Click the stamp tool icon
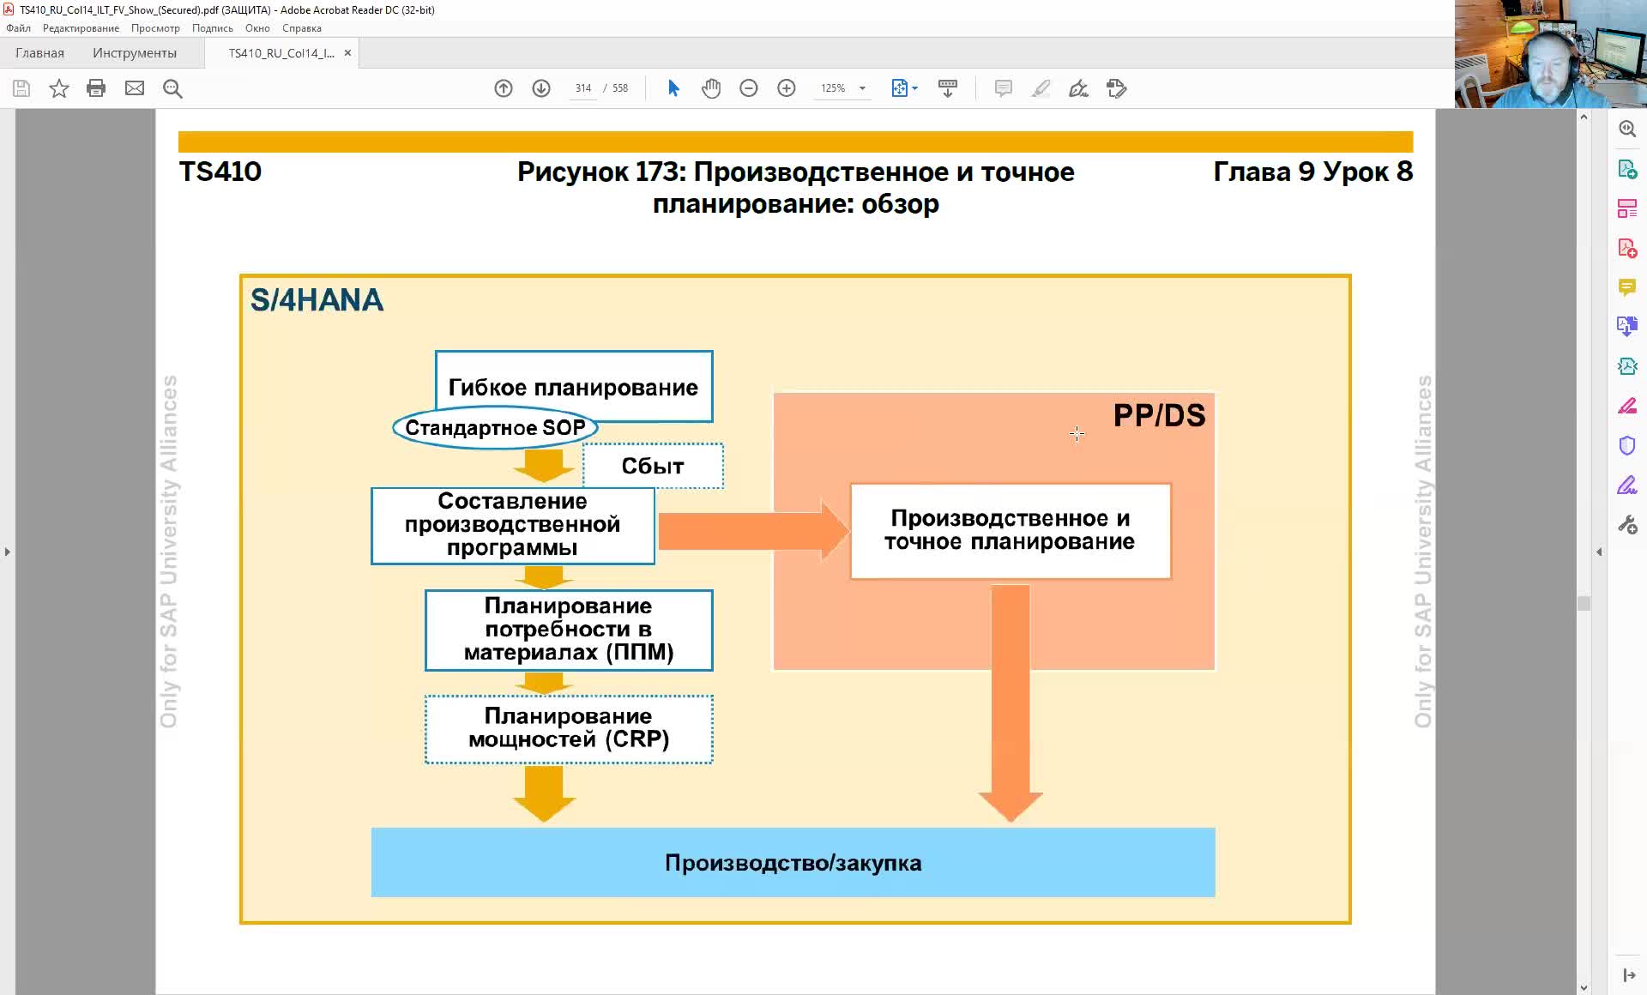The width and height of the screenshot is (1647, 995). tap(1116, 88)
